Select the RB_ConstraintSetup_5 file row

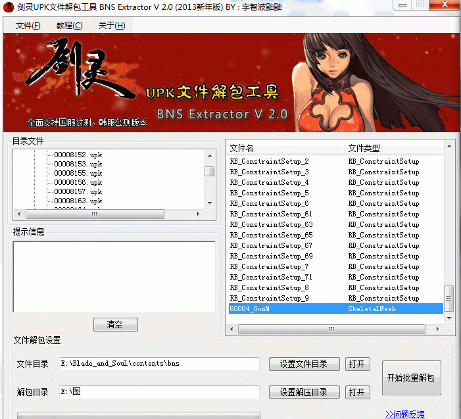(336, 193)
